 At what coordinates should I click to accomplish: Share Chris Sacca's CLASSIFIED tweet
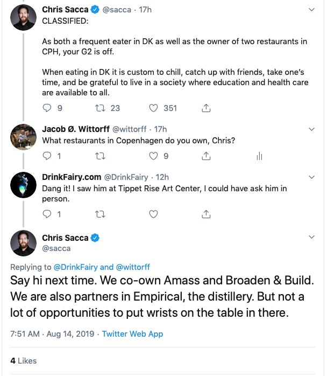pyautogui.click(x=205, y=108)
